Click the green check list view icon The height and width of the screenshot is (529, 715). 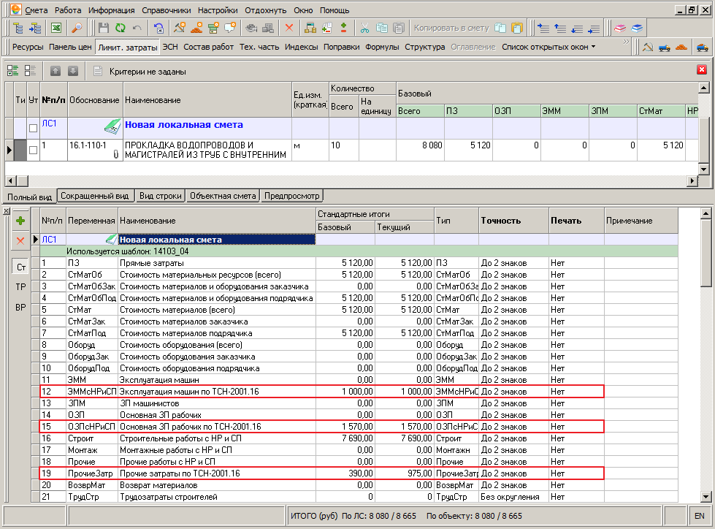(x=12, y=71)
